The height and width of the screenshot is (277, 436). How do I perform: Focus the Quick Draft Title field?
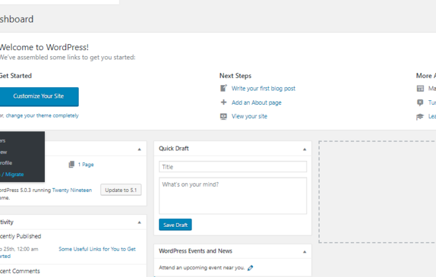(x=233, y=167)
